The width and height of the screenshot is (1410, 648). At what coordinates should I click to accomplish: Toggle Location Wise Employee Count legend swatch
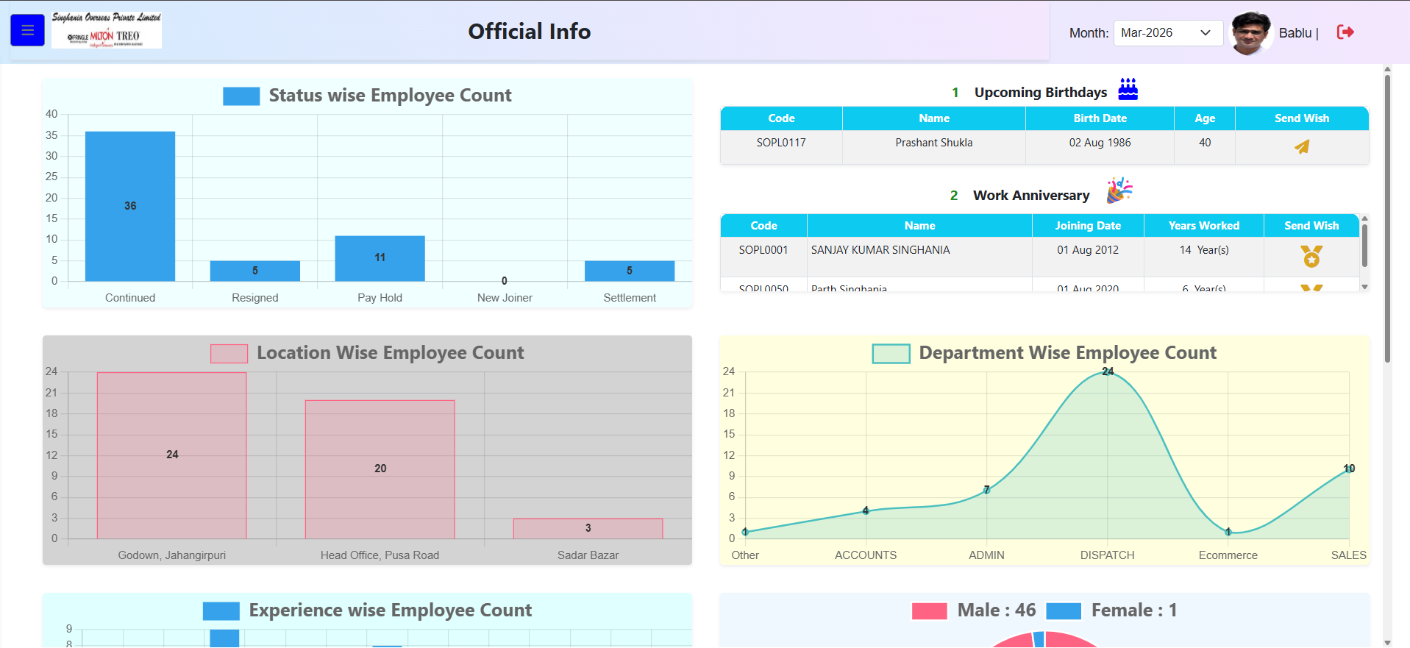229,354
